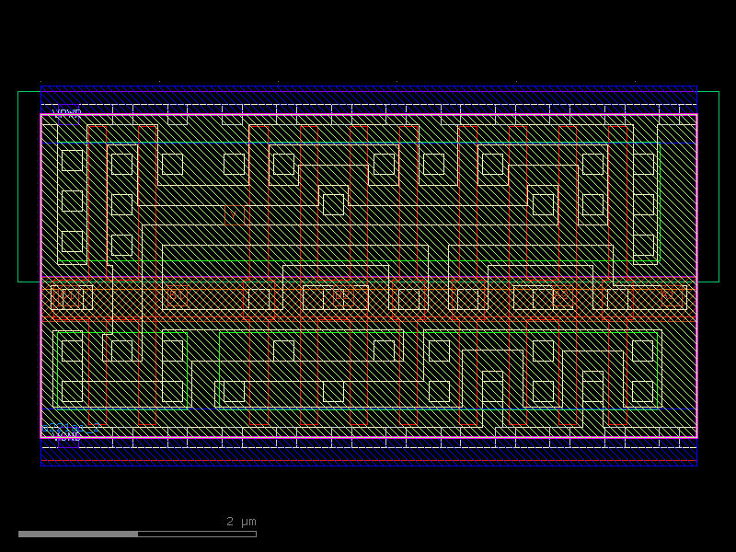The height and width of the screenshot is (552, 736).
Task: Select the green vertical segment lower left
Action: (58, 368)
